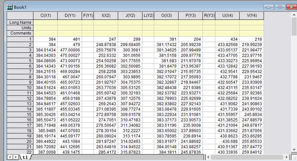Select the O(X3) column header
297x161 pixels.
(166, 16)
